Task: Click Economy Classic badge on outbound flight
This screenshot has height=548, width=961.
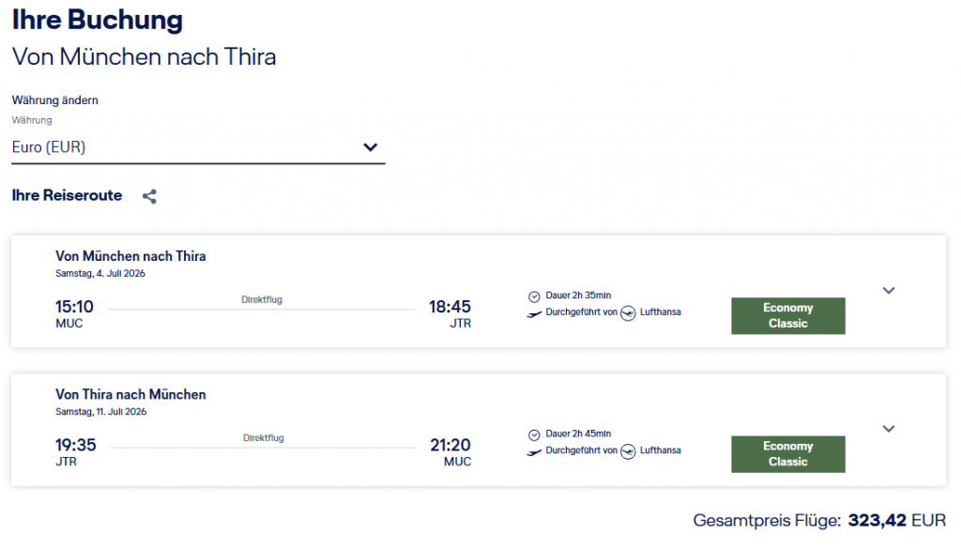Action: tap(787, 316)
